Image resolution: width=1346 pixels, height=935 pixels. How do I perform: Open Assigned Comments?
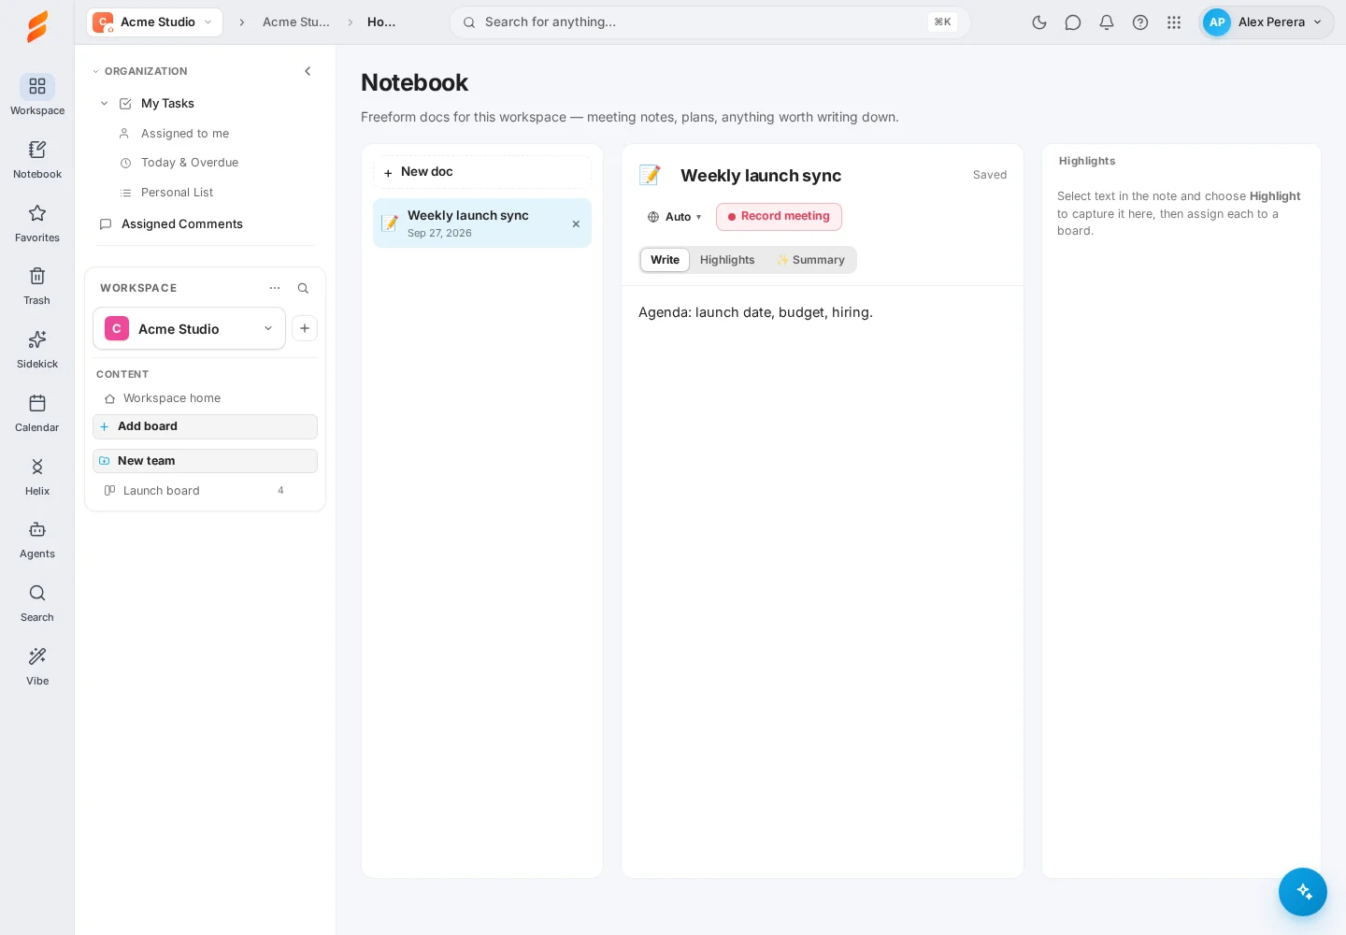[x=182, y=224]
